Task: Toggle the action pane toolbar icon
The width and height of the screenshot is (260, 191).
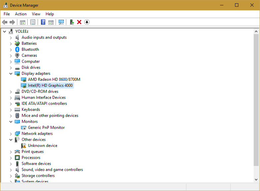Action: pyautogui.click(x=51, y=22)
